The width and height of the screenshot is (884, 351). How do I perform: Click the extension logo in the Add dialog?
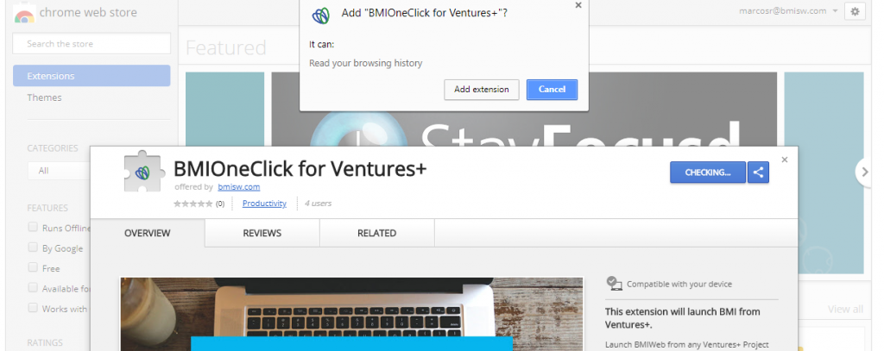tap(321, 16)
